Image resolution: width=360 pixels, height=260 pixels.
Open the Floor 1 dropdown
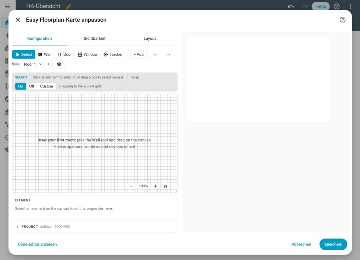(x=32, y=64)
